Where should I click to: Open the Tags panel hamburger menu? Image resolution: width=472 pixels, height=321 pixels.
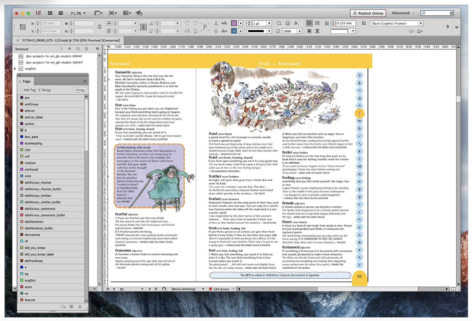pyautogui.click(x=85, y=81)
